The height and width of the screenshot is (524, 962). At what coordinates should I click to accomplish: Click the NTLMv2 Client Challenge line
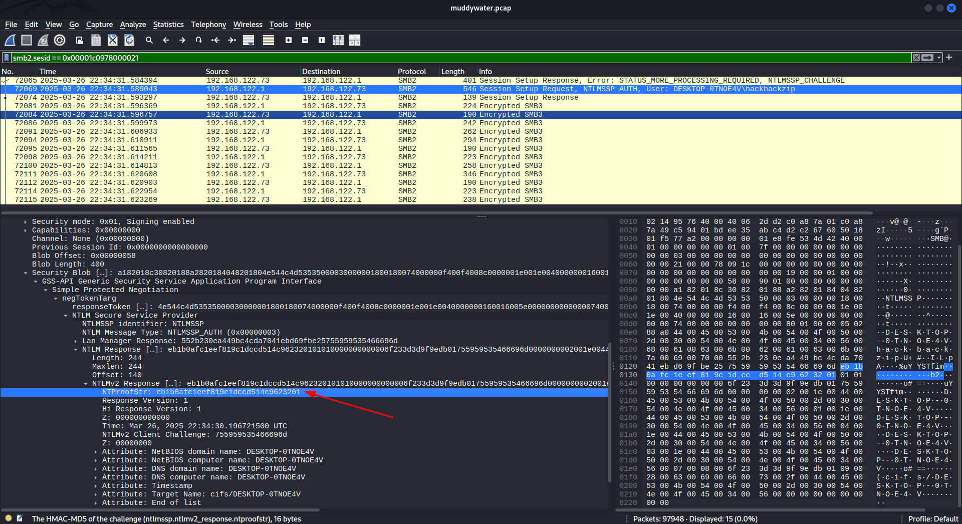point(194,434)
